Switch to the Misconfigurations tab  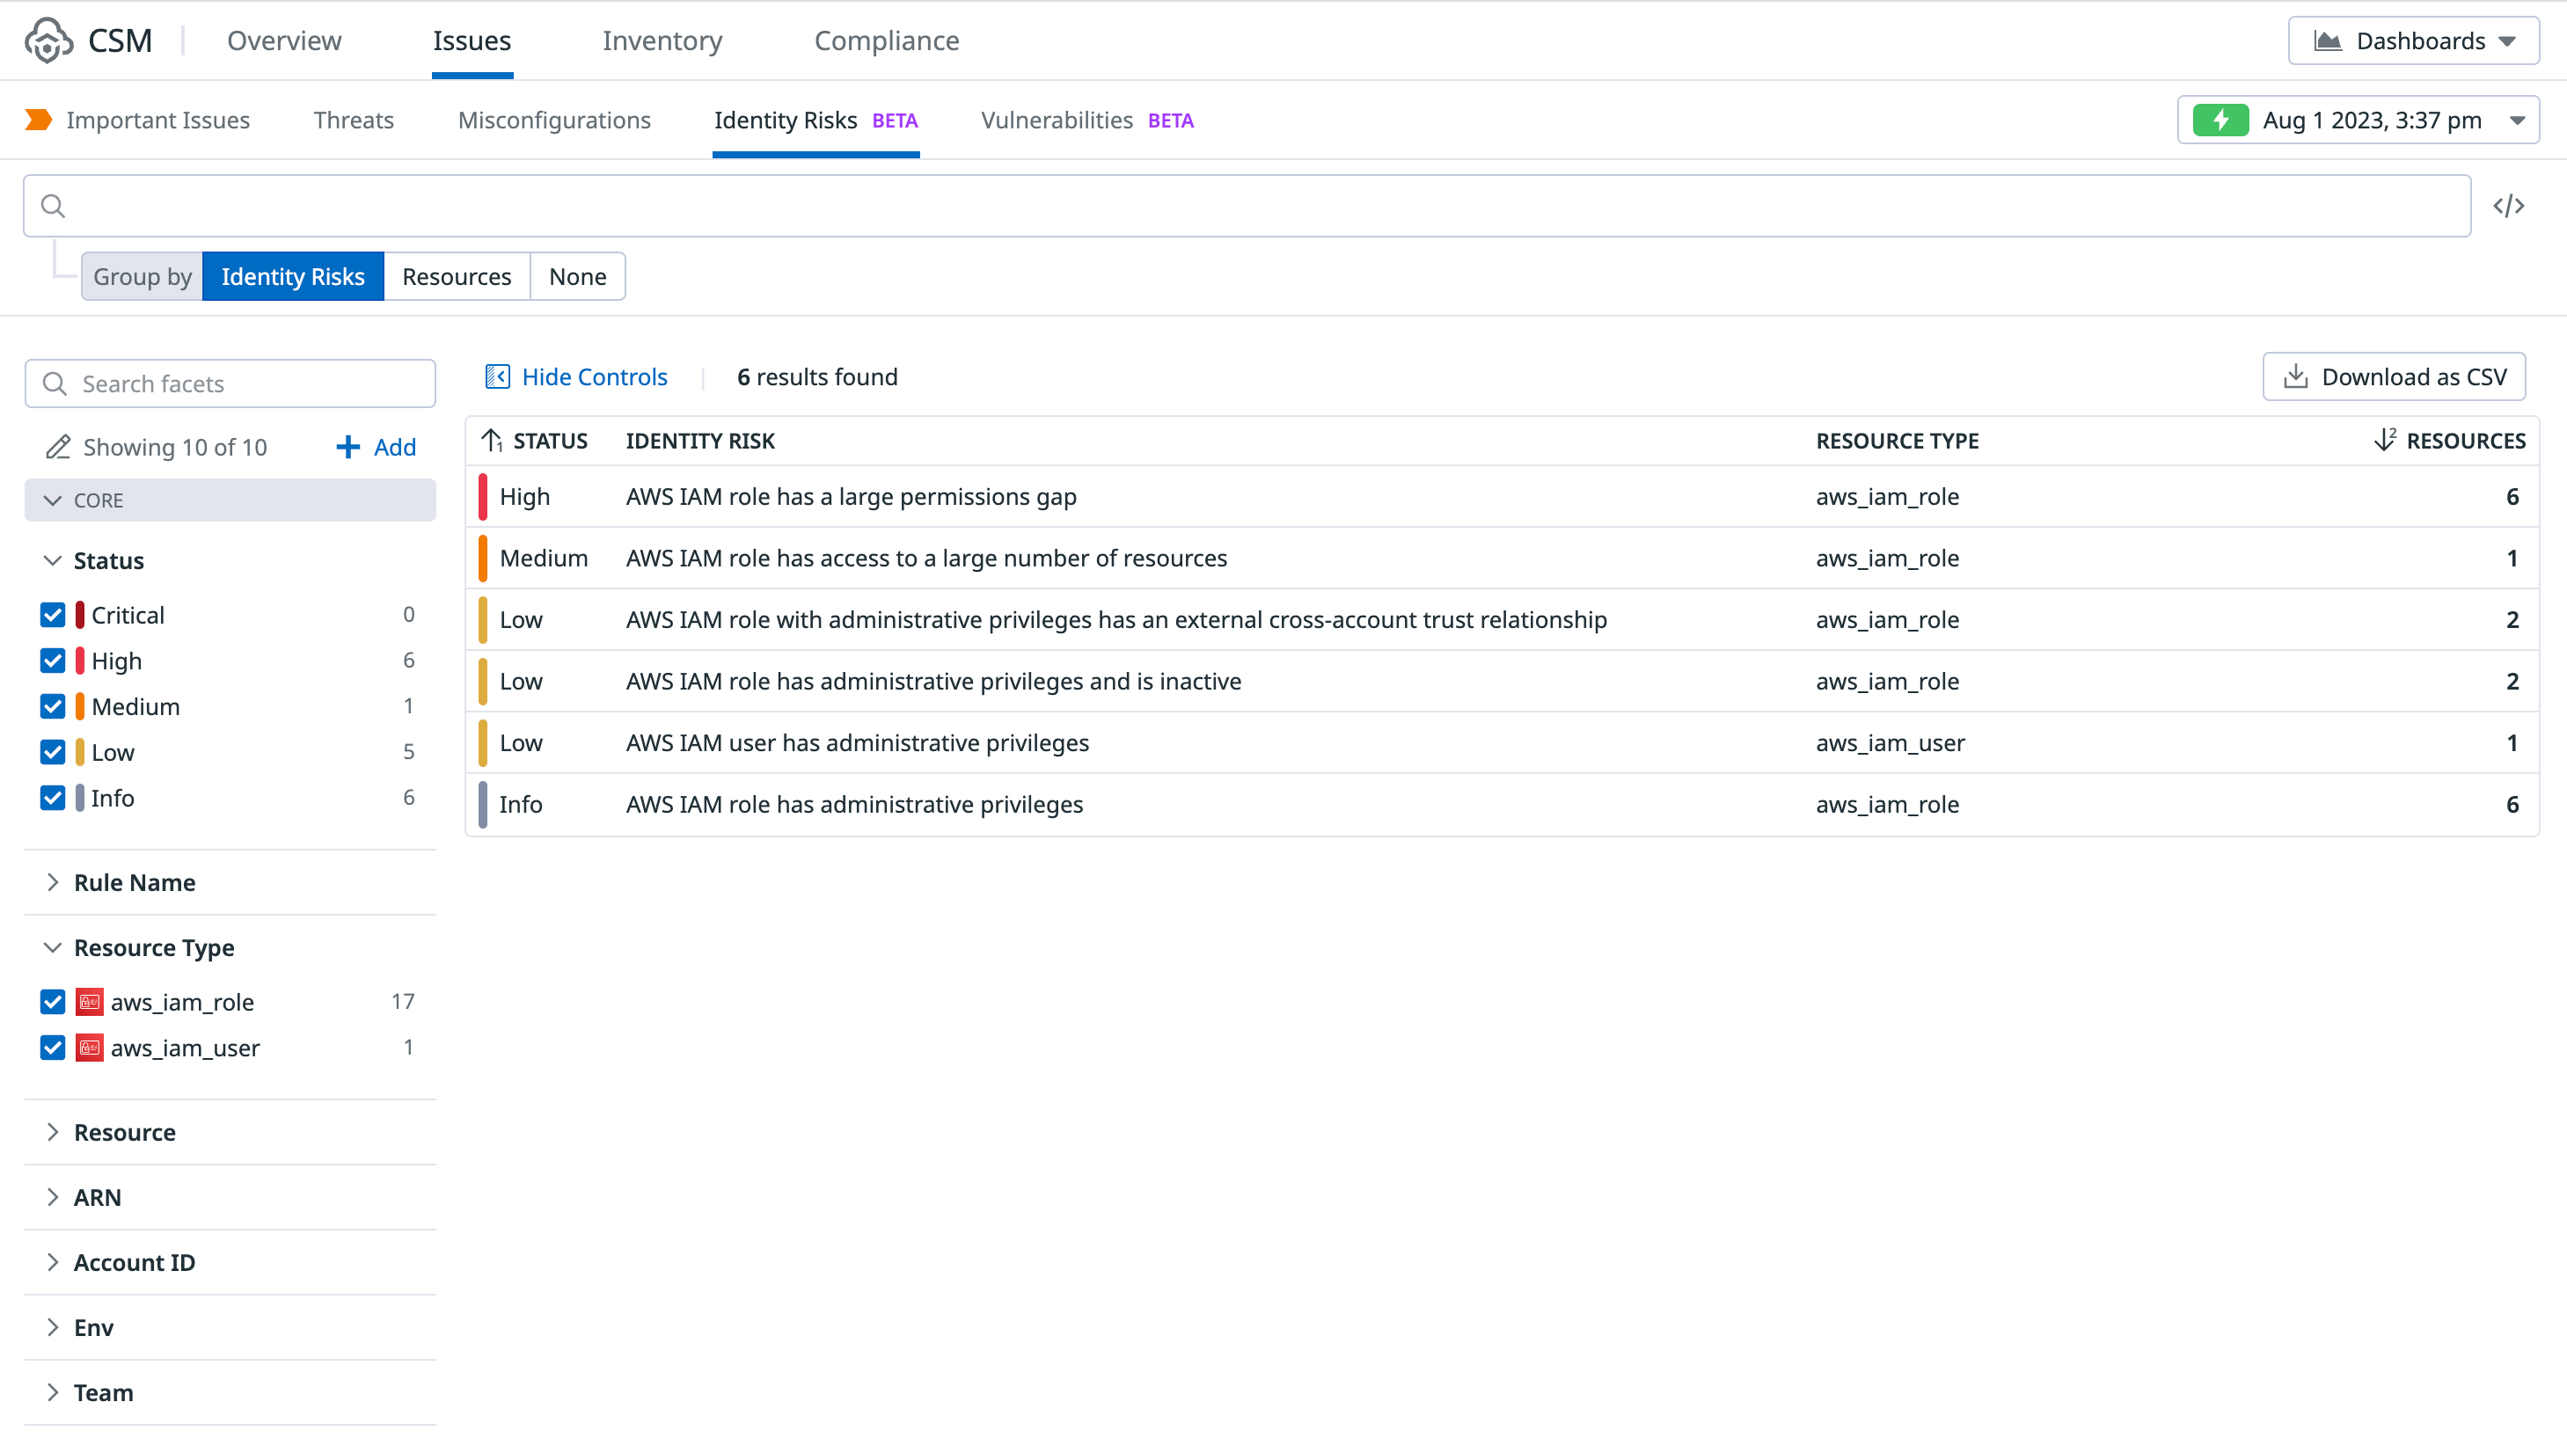click(x=554, y=120)
